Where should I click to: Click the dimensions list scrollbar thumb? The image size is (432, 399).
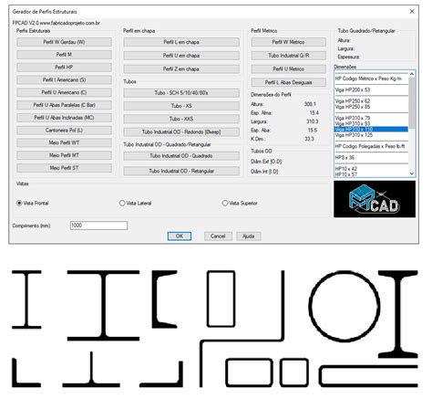412,102
